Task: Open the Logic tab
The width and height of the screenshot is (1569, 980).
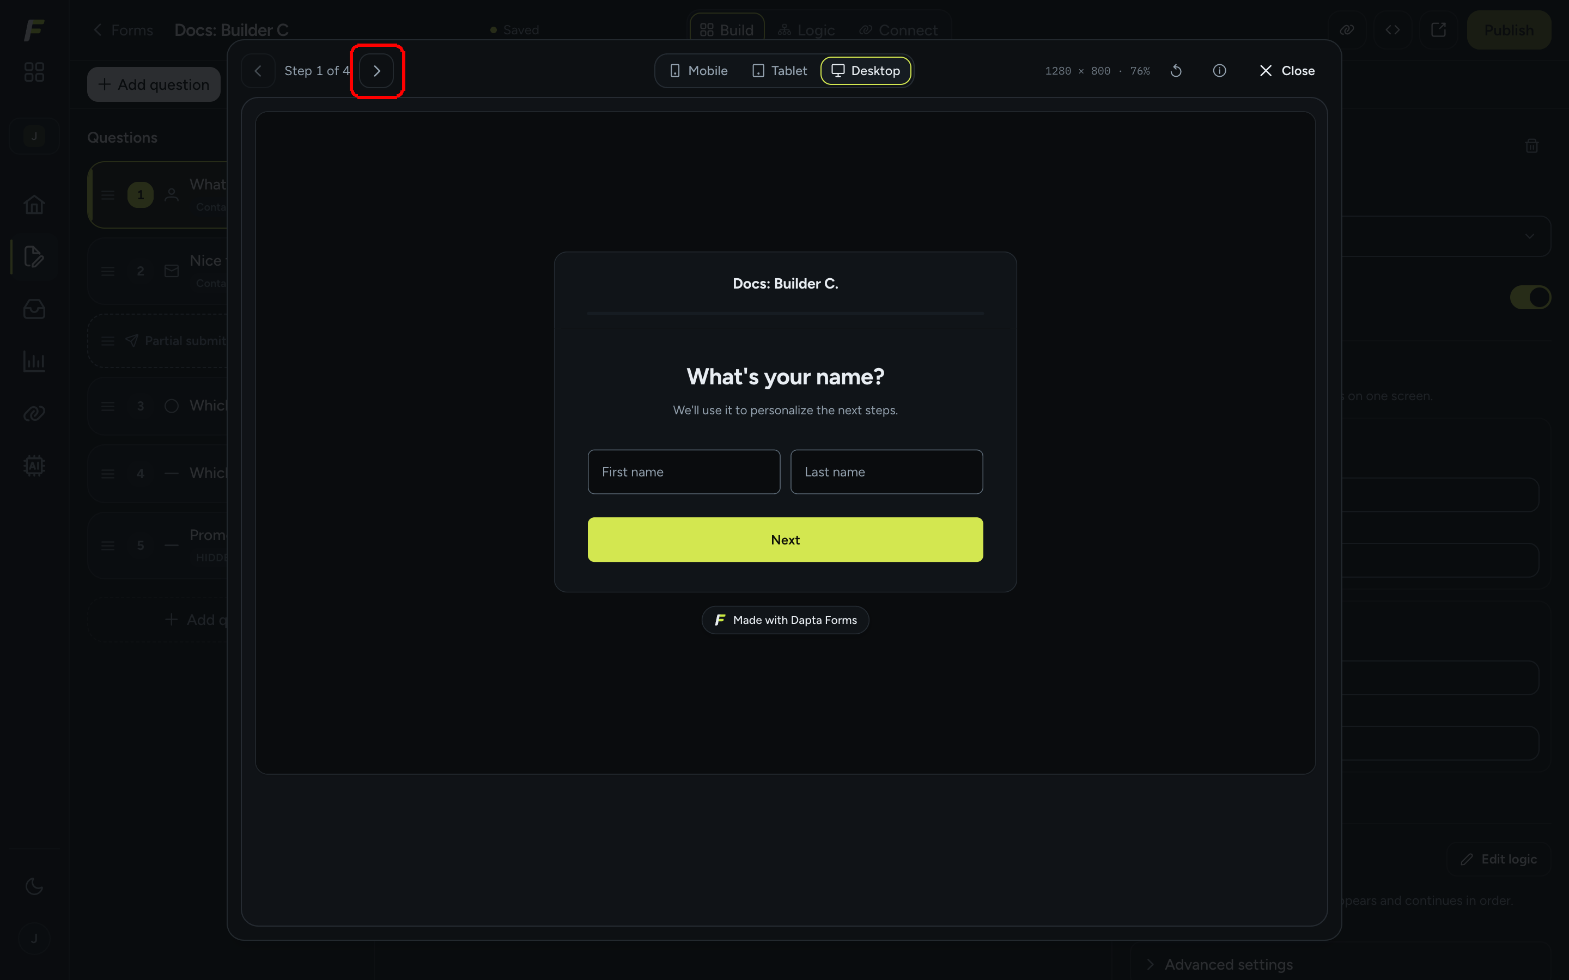Action: click(x=806, y=30)
